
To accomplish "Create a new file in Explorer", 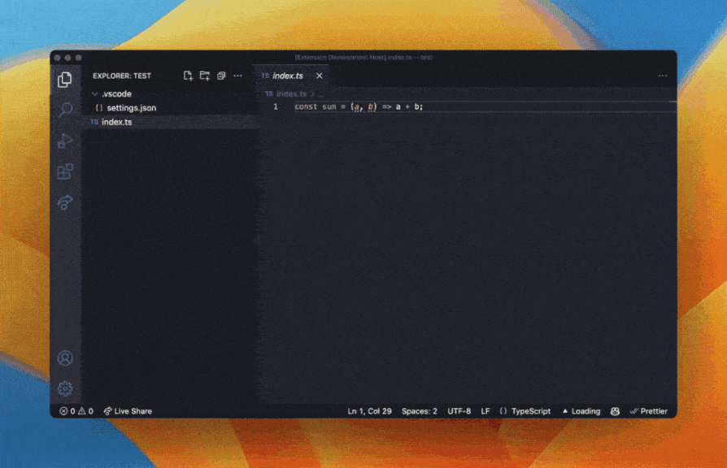I will [x=187, y=76].
